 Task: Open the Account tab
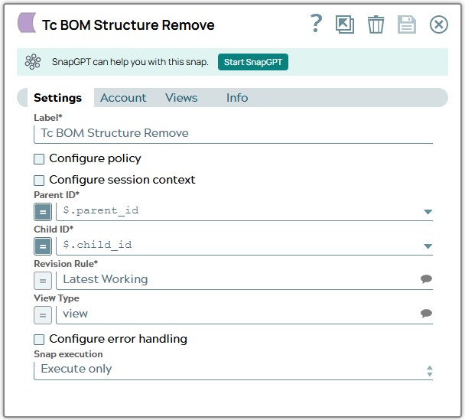click(123, 98)
